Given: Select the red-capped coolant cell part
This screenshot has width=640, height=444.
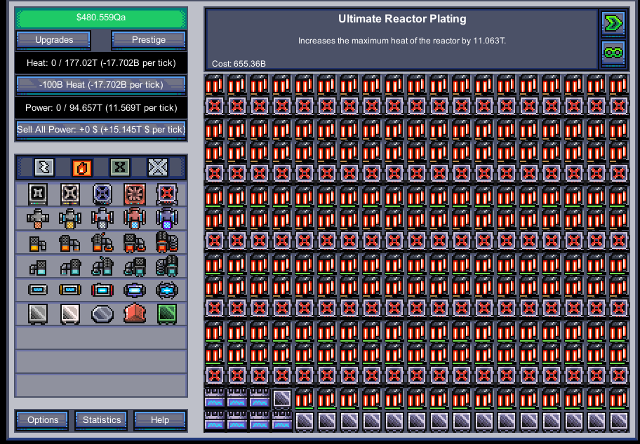Looking at the screenshot, I should click(102, 290).
